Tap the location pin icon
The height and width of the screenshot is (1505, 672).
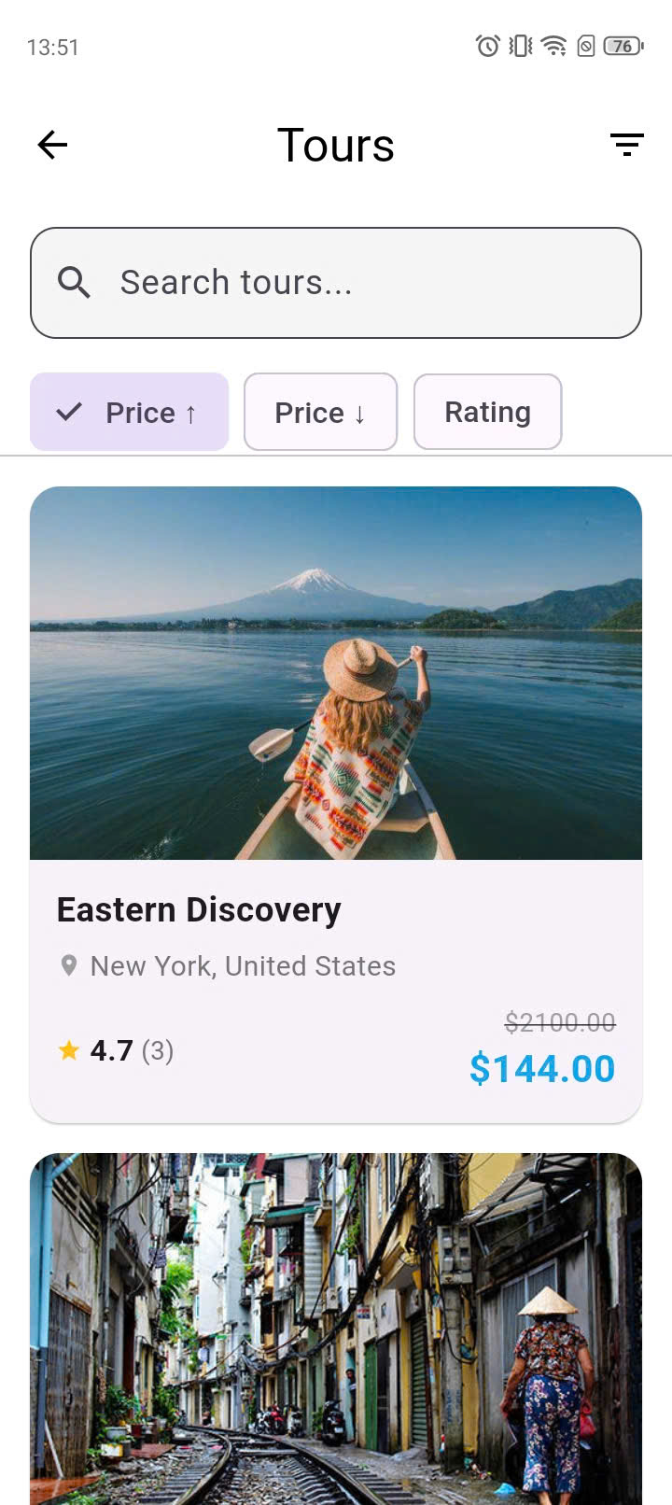click(68, 965)
